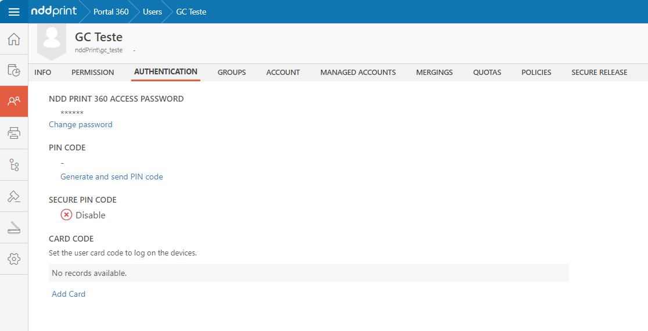Open the hamburger menu
This screenshot has width=648, height=331.
point(14,12)
